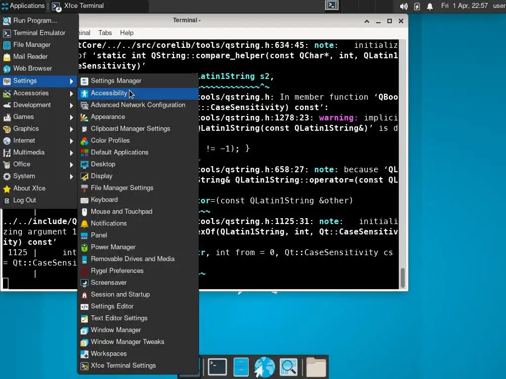Click the Applications menu button
This screenshot has width=506, height=379.
click(x=23, y=6)
